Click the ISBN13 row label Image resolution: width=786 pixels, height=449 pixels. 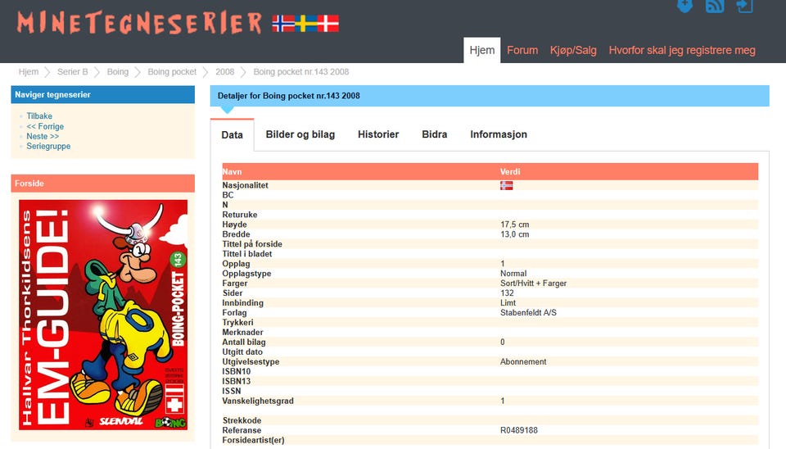click(236, 381)
